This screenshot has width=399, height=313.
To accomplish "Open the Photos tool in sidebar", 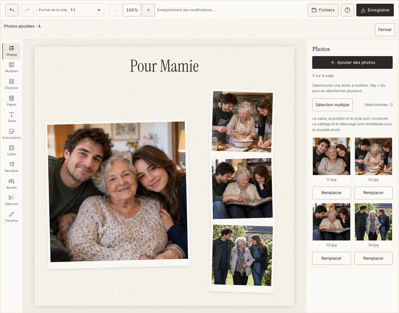I will click(x=12, y=51).
